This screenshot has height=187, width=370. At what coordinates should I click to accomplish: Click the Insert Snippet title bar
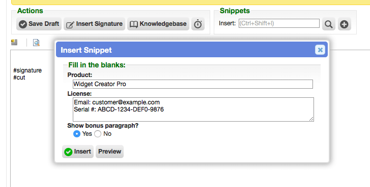pyautogui.click(x=192, y=50)
